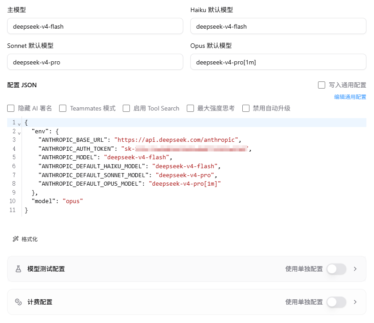Viewport: 374px width, 323px height.
Task: Click the coins icon of 计费配置
Action: (x=18, y=302)
